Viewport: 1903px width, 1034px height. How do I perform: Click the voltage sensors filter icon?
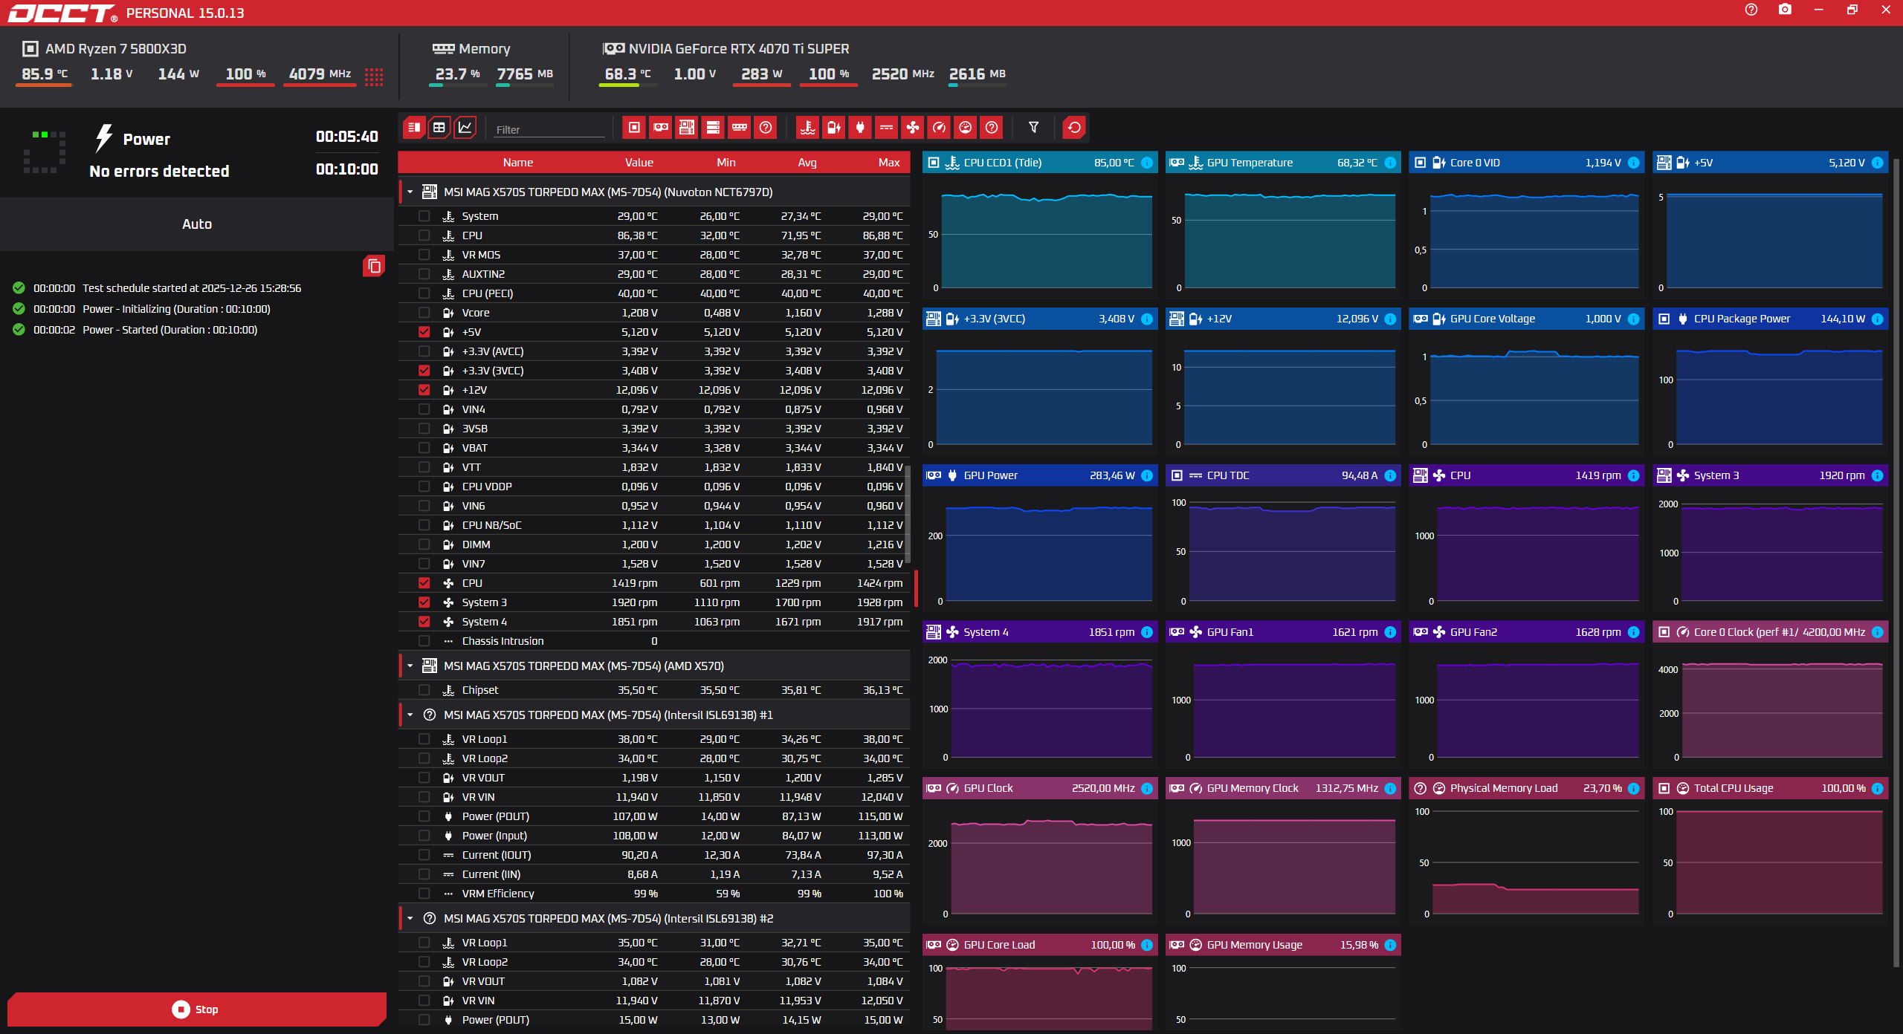[834, 128]
